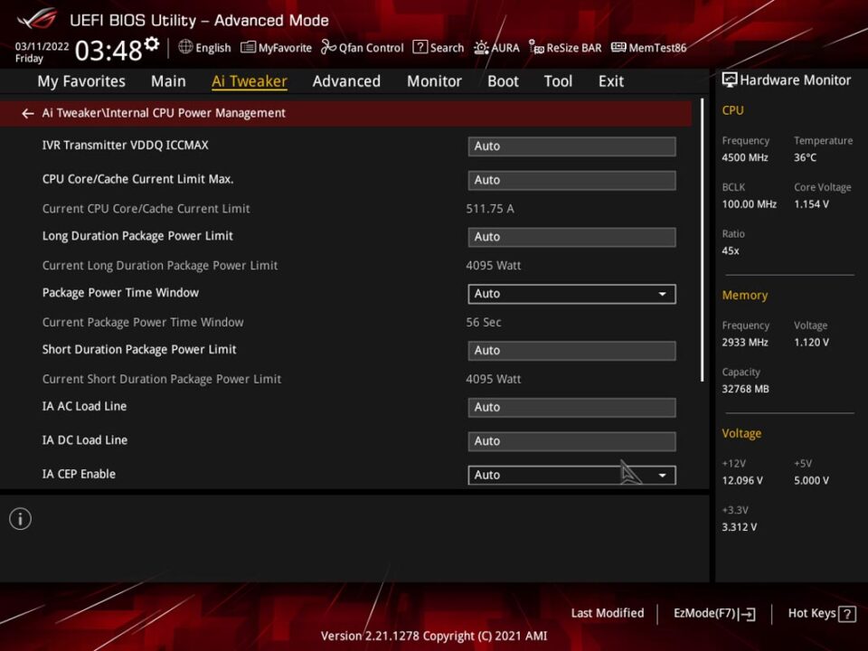
Task: Click the EzMode exit arrow icon
Action: tap(747, 614)
